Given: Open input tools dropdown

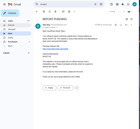Looking at the screenshot, I should pos(130,12).
